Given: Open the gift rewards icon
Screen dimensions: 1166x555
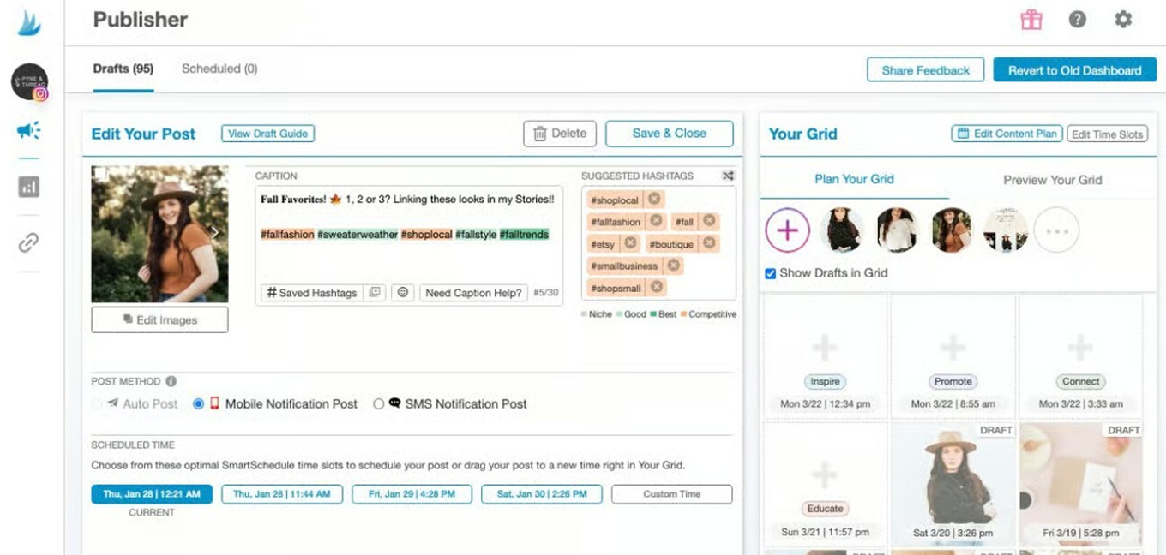Looking at the screenshot, I should (x=1031, y=20).
